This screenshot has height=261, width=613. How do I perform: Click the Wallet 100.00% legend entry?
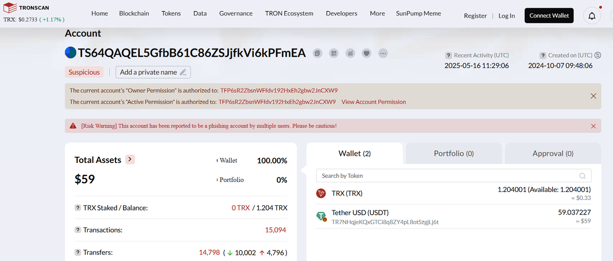click(x=252, y=160)
